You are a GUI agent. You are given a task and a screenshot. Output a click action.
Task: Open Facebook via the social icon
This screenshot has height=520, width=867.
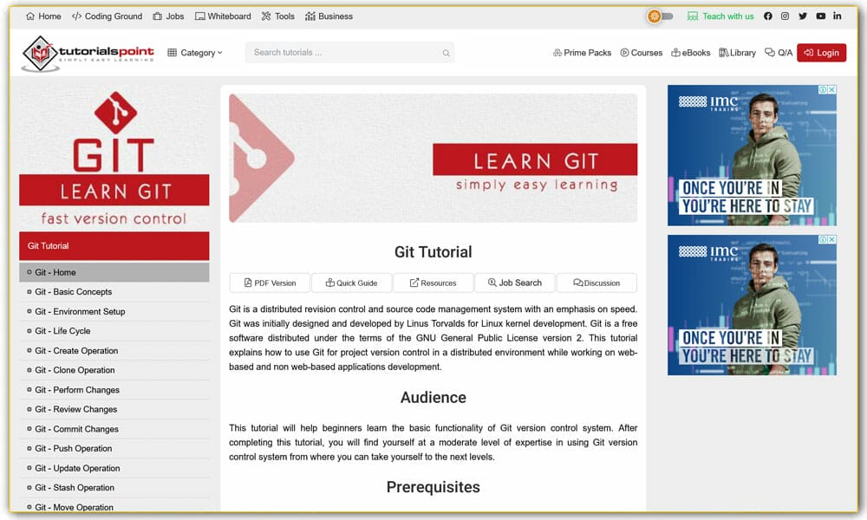(x=770, y=16)
